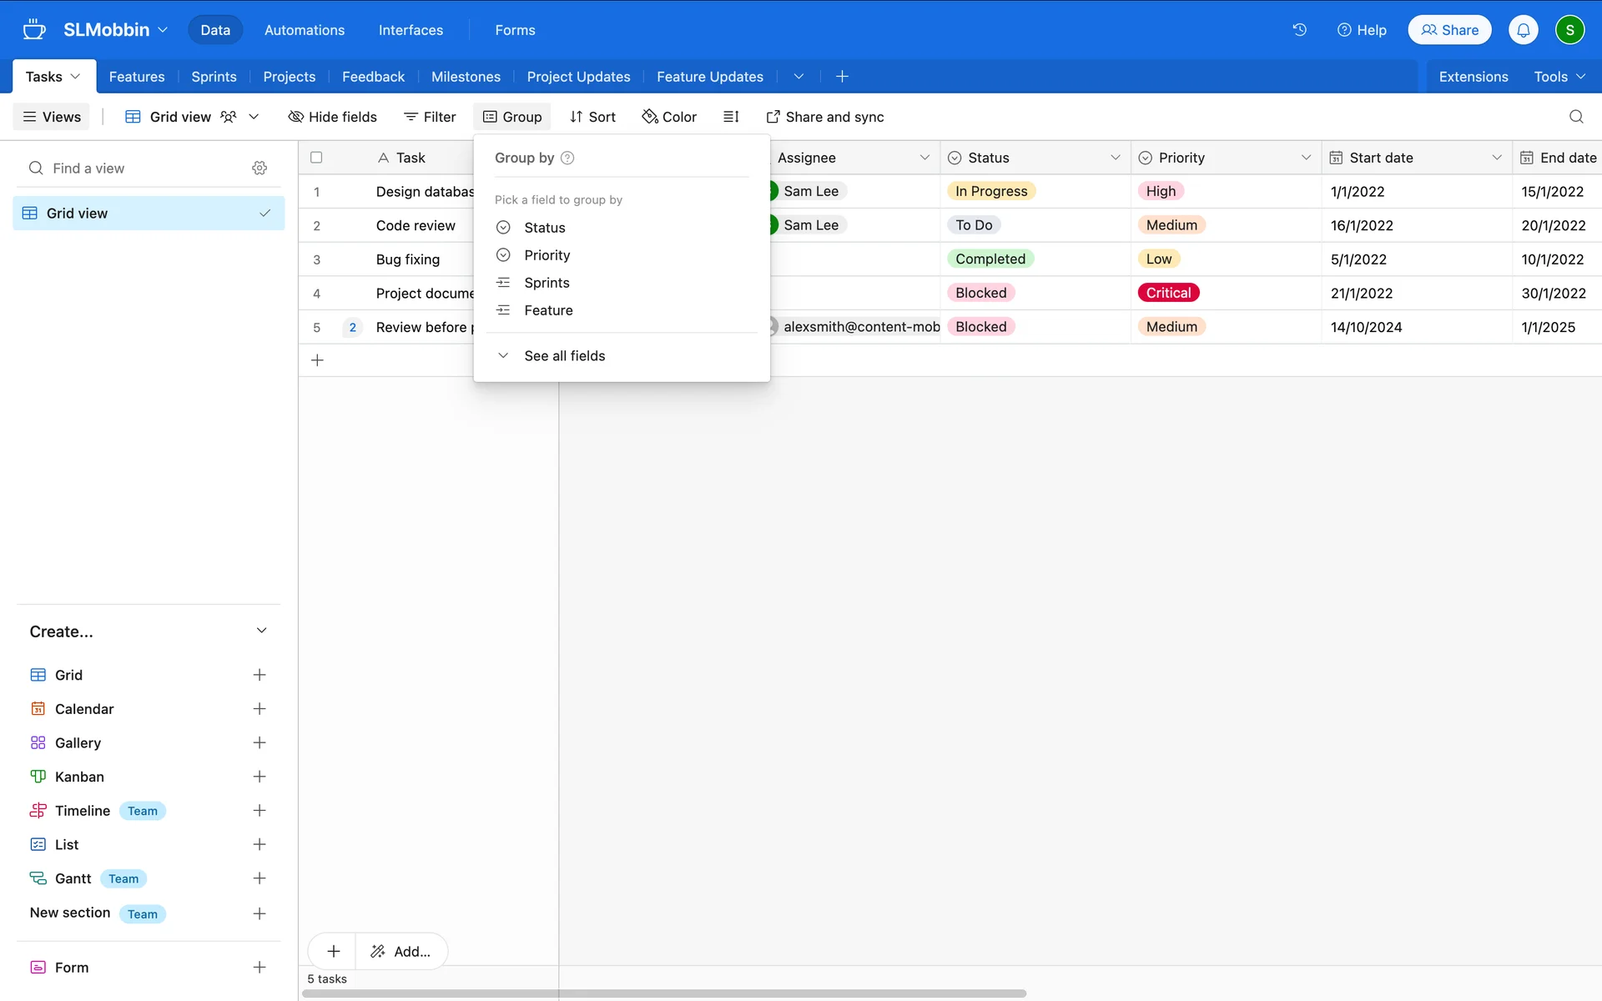Toggle the select all rows checkbox

point(316,158)
